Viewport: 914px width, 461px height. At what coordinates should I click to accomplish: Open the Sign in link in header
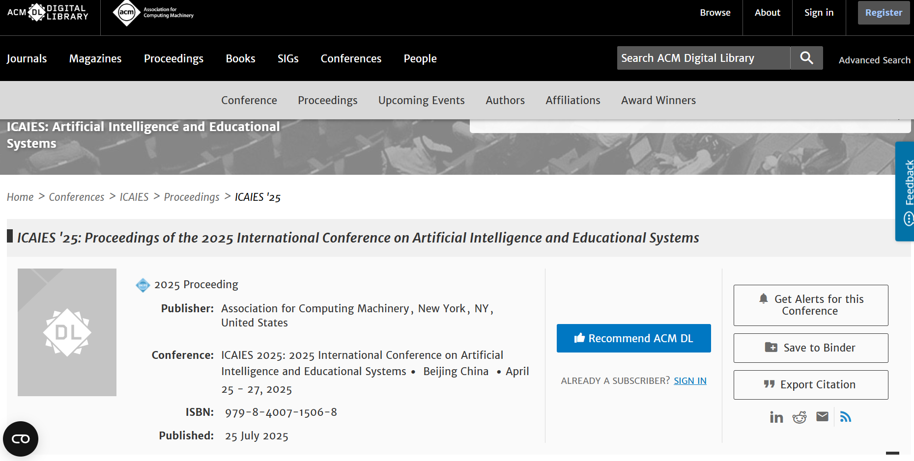pyautogui.click(x=819, y=13)
